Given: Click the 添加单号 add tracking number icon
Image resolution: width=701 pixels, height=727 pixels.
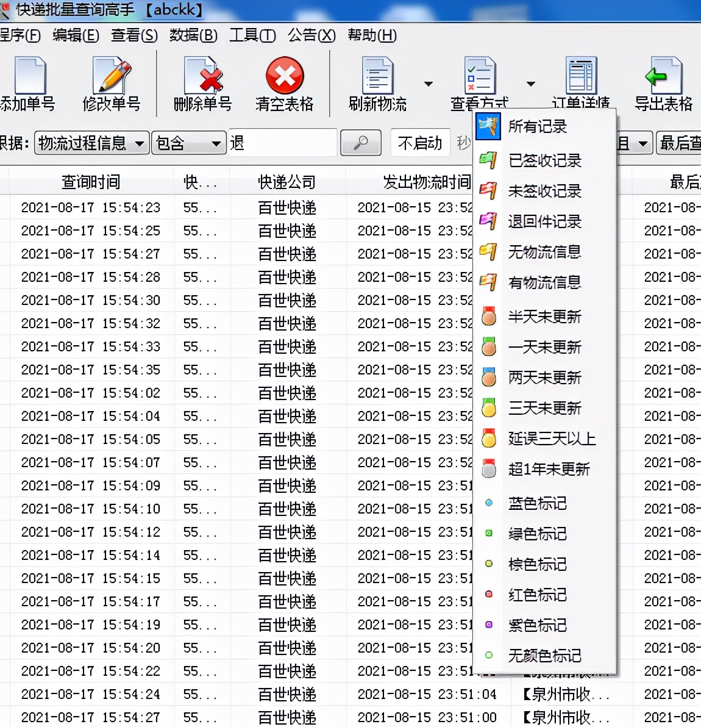Looking at the screenshot, I should click(x=30, y=75).
